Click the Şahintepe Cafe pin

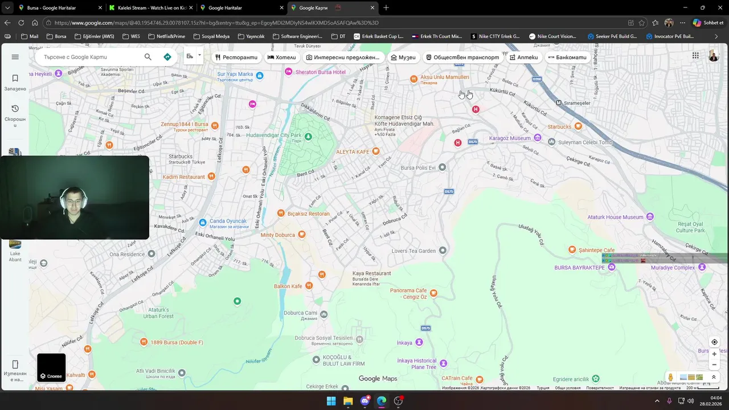pos(572,249)
